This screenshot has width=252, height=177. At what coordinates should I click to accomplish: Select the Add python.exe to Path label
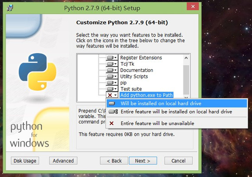[146, 95]
